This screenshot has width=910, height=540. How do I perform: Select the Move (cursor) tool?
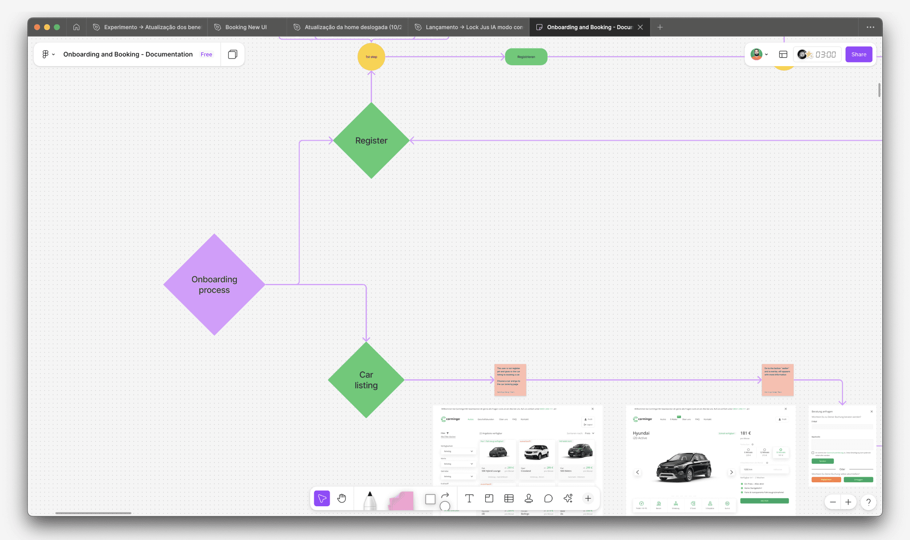(322, 498)
